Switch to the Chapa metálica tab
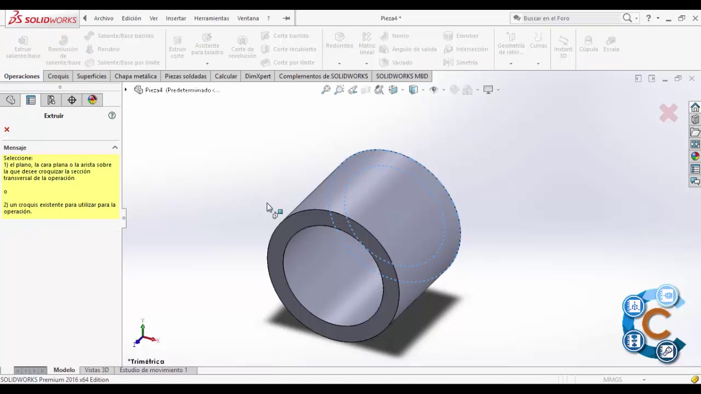 (135, 76)
